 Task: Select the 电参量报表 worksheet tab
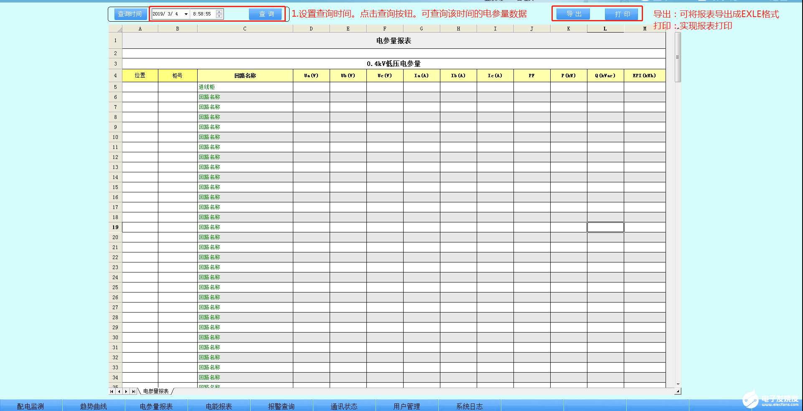156,391
